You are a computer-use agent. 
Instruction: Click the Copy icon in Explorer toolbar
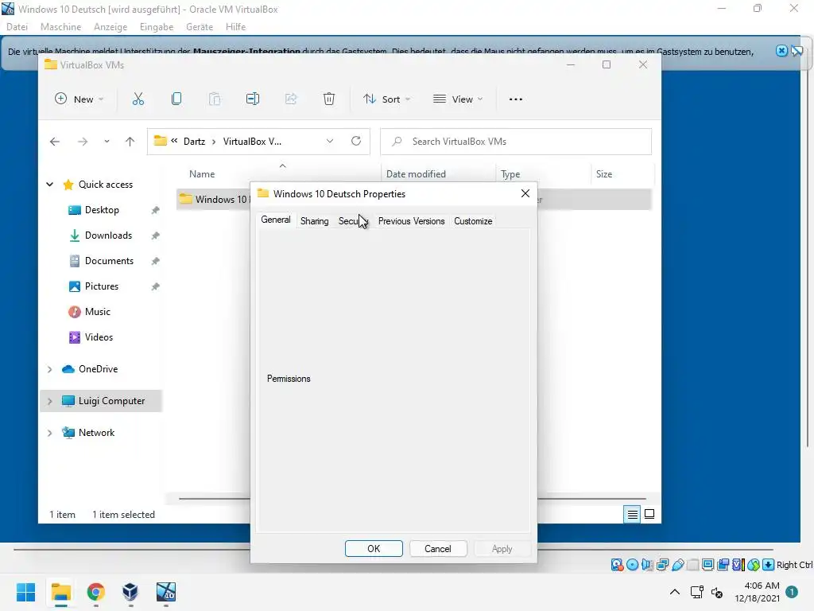click(176, 99)
